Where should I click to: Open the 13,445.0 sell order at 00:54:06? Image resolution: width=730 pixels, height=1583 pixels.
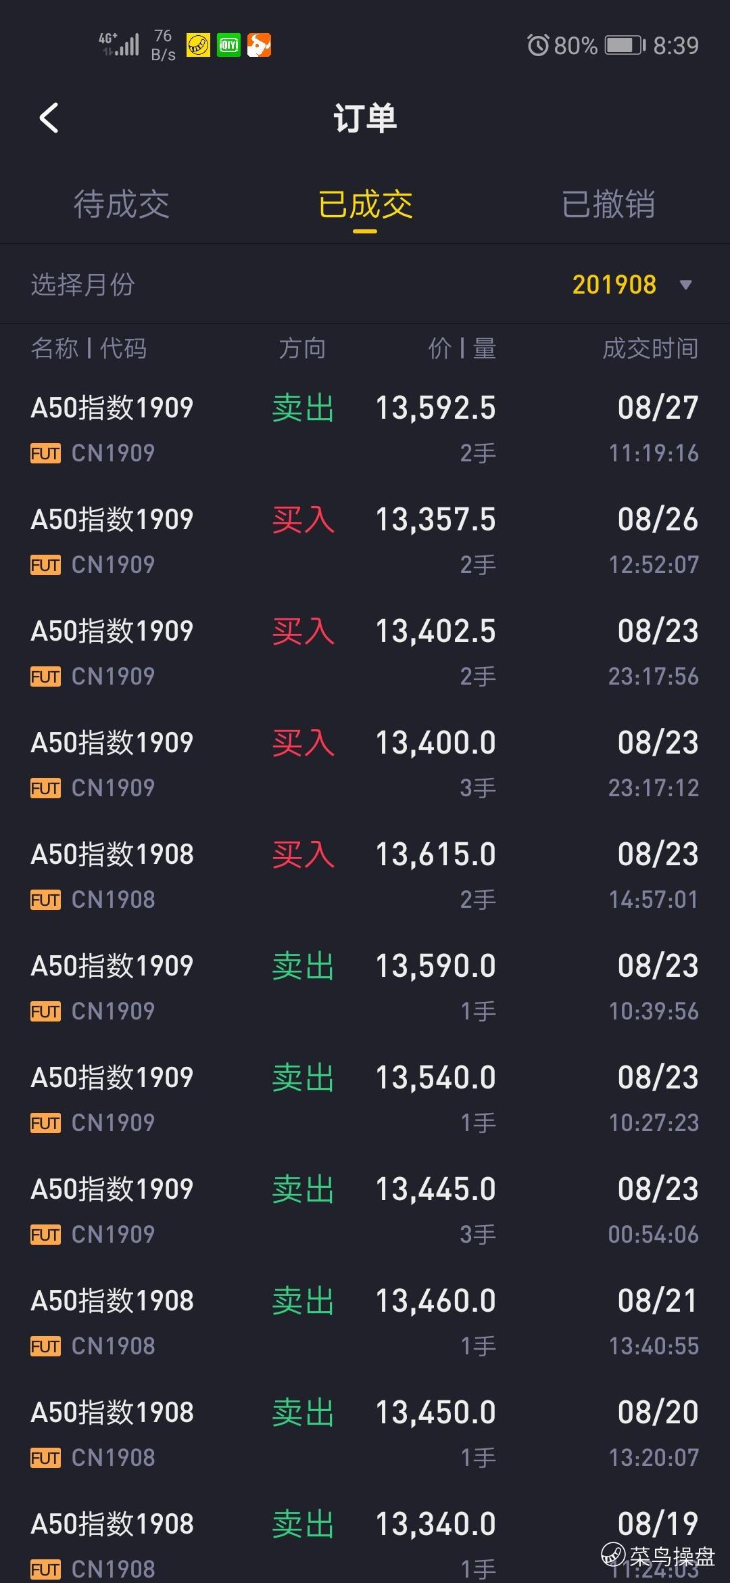click(365, 1211)
